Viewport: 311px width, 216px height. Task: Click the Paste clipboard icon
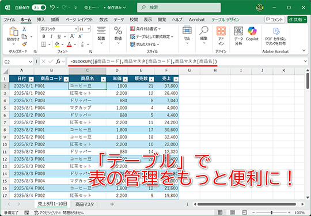click(13, 31)
